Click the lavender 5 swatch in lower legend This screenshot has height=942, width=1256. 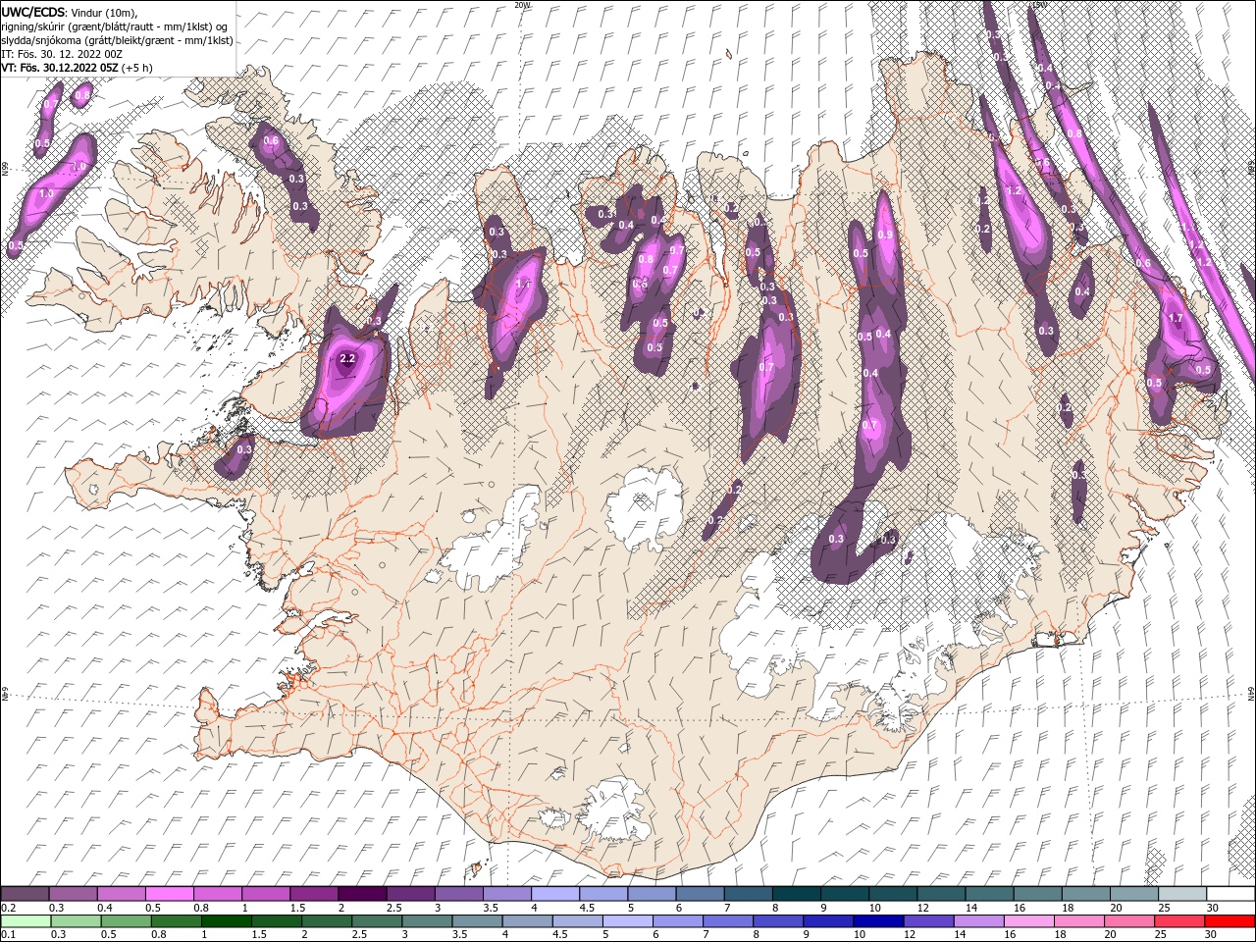point(627,921)
